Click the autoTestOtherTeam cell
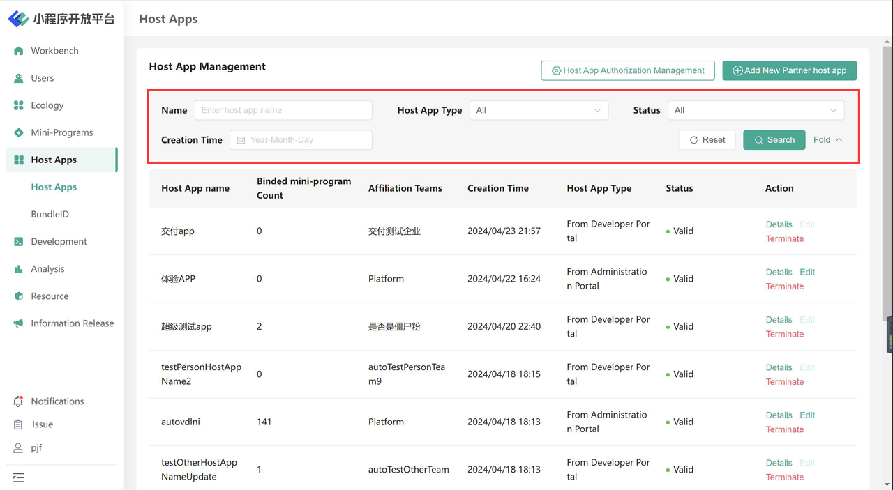Image resolution: width=893 pixels, height=490 pixels. 409,470
